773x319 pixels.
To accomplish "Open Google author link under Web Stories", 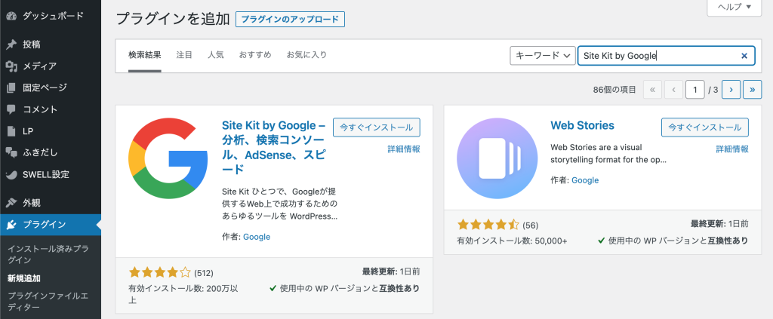I will coord(585,180).
